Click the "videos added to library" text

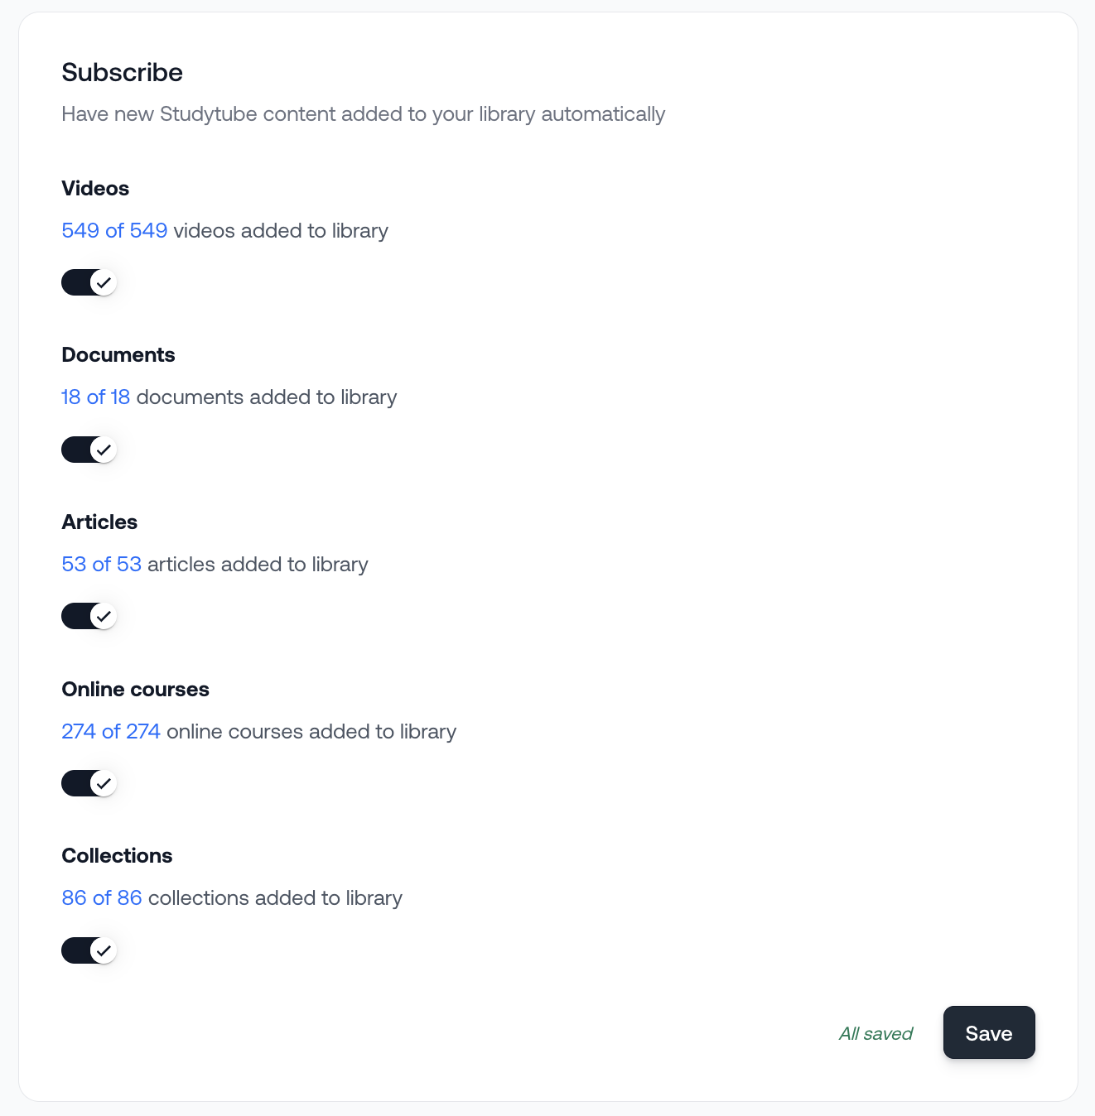pos(281,230)
